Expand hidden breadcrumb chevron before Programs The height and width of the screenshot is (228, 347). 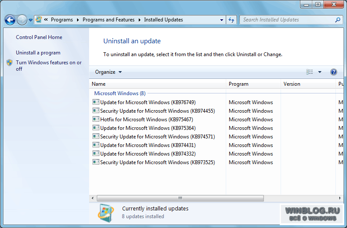46,19
